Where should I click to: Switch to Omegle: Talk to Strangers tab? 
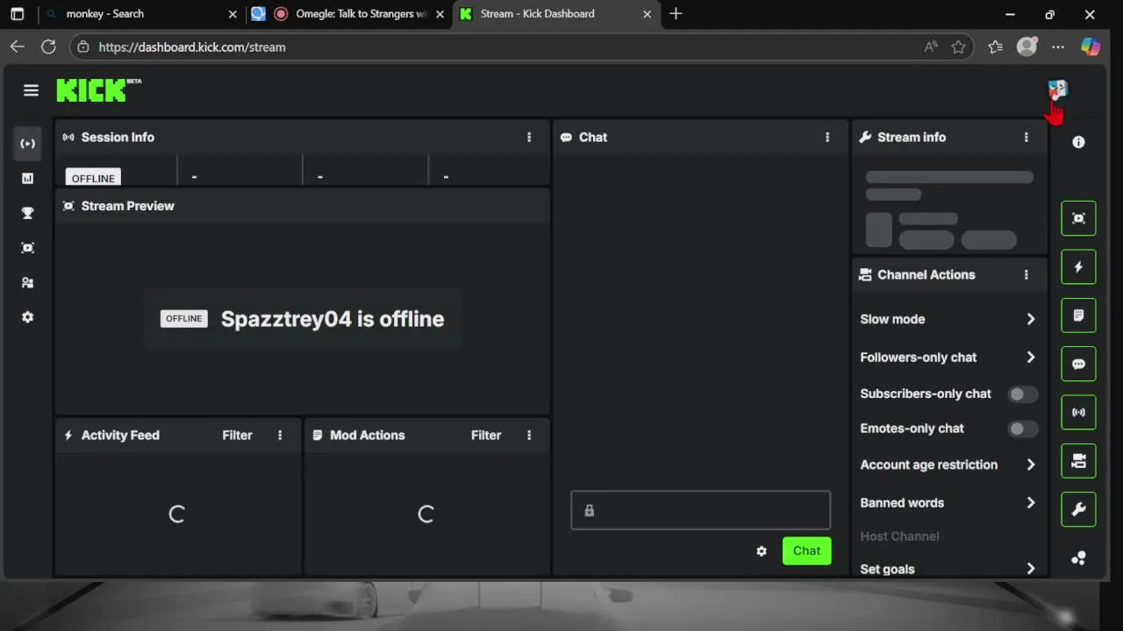(349, 14)
